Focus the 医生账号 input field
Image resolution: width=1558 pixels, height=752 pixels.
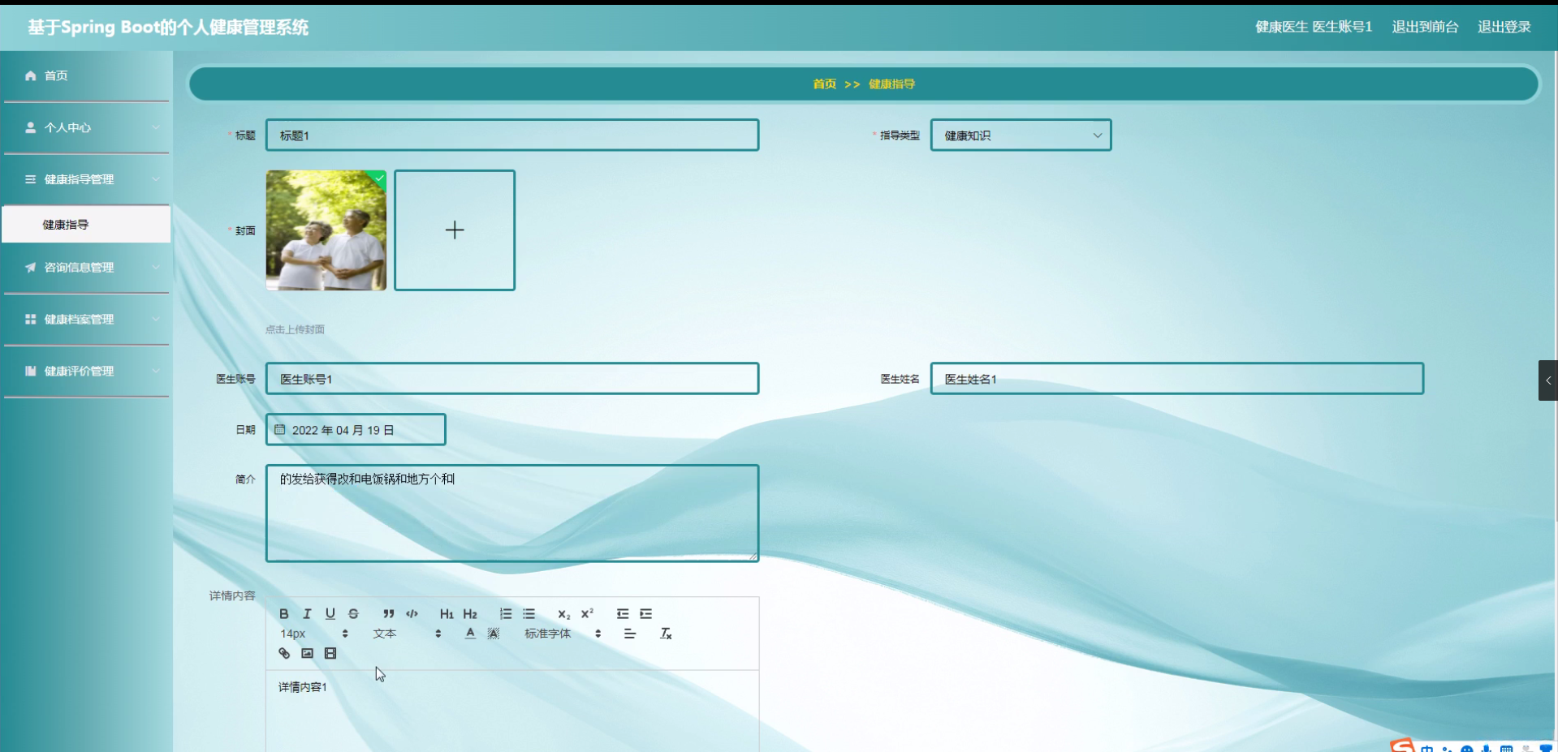point(512,379)
